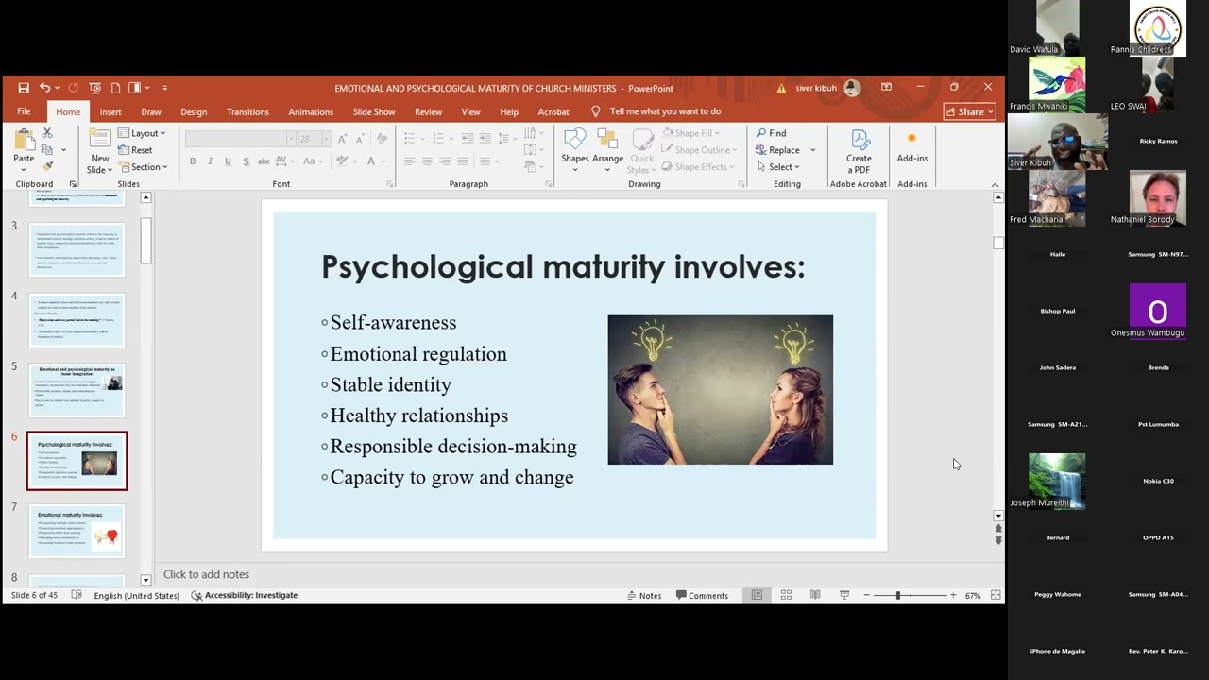1209x680 pixels.
Task: Start the slideshow from the beginning icon
Action: click(x=94, y=88)
